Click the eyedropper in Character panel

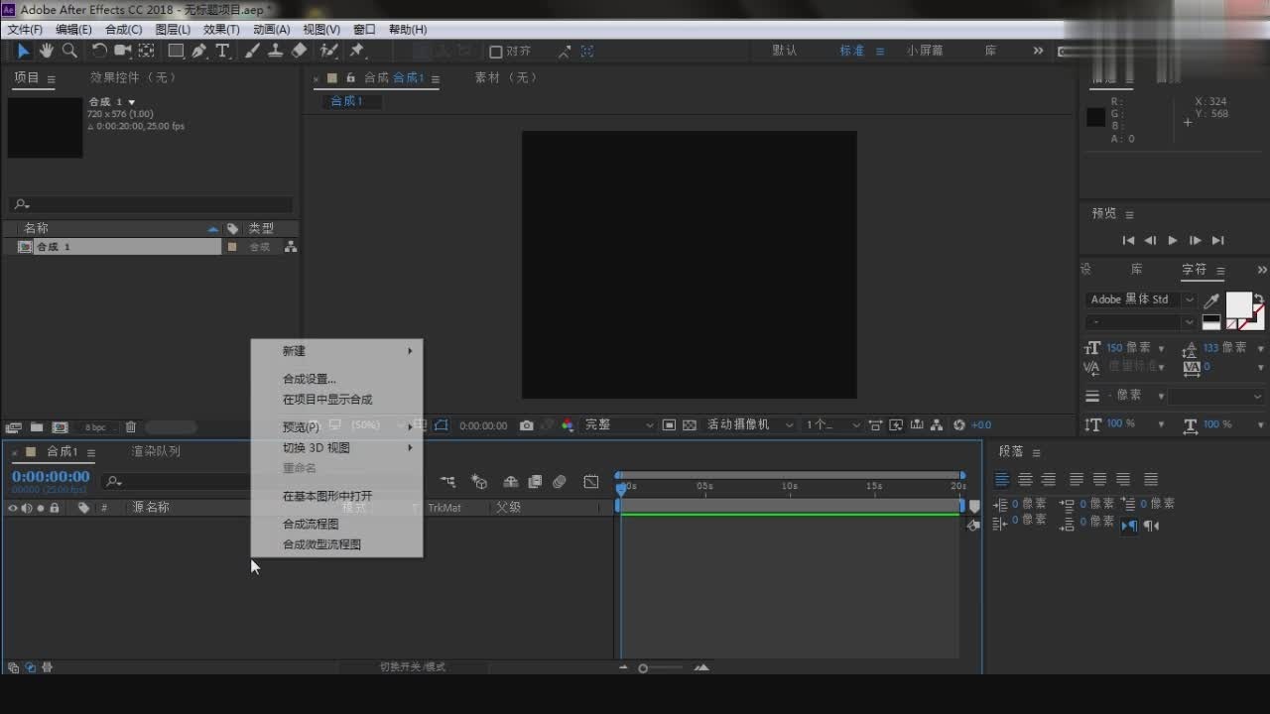(x=1211, y=300)
